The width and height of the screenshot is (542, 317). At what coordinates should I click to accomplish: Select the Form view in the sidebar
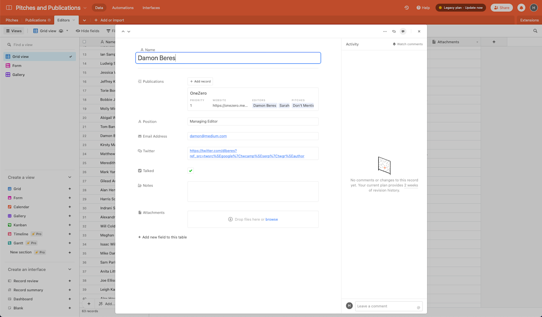click(39, 66)
